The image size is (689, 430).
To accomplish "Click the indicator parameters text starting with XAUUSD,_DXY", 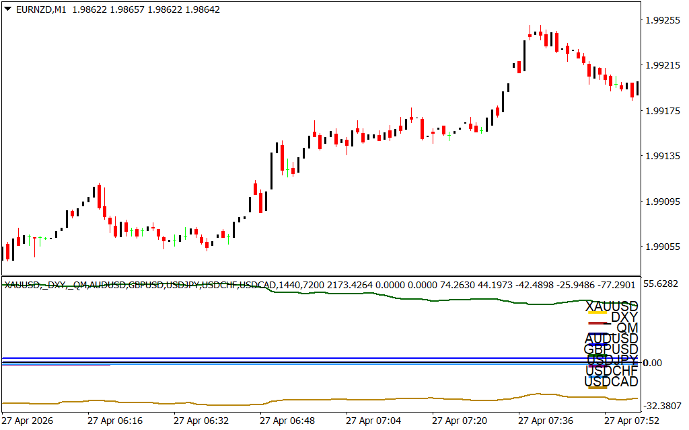I will point(319,285).
